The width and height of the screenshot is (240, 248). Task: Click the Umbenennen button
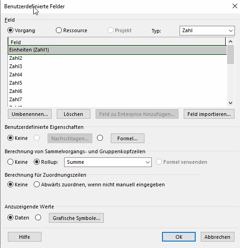tap(30, 114)
